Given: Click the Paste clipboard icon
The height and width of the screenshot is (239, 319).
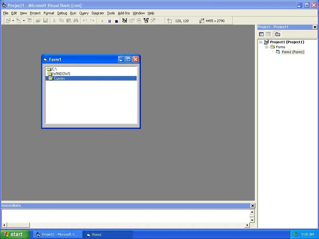Looking at the screenshot, I should click(x=69, y=21).
